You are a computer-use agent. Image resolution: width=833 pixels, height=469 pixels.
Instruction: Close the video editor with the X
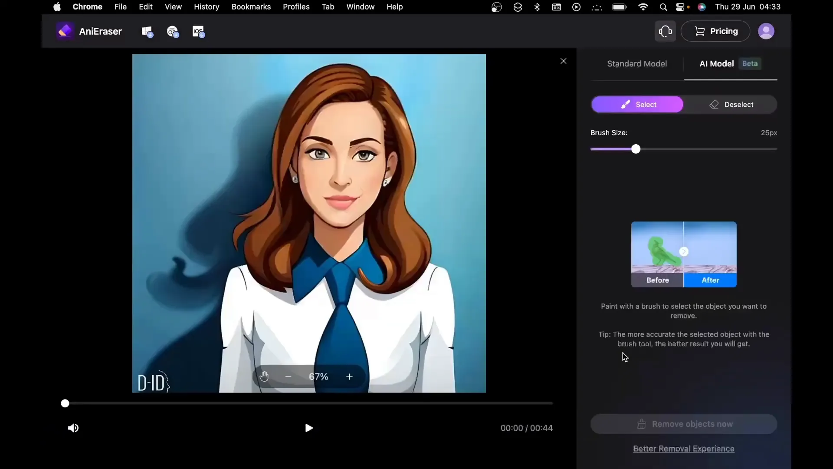(563, 61)
